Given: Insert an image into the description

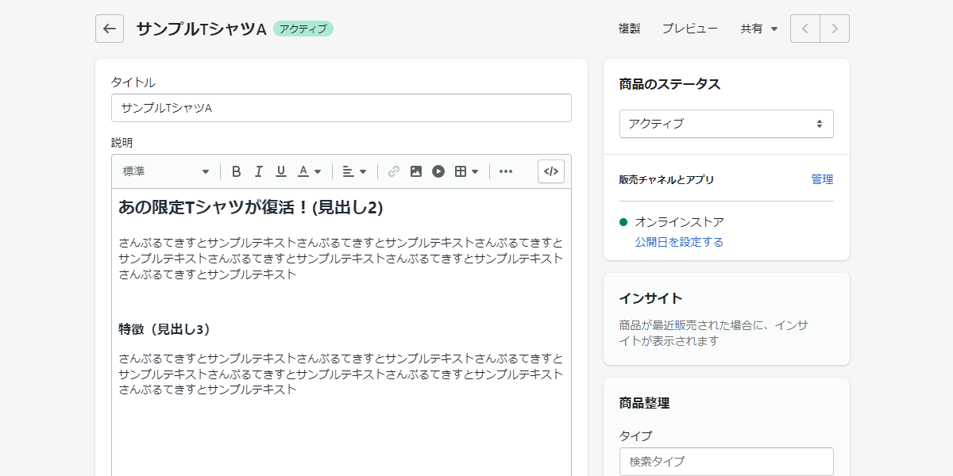Looking at the screenshot, I should pyautogui.click(x=416, y=171).
